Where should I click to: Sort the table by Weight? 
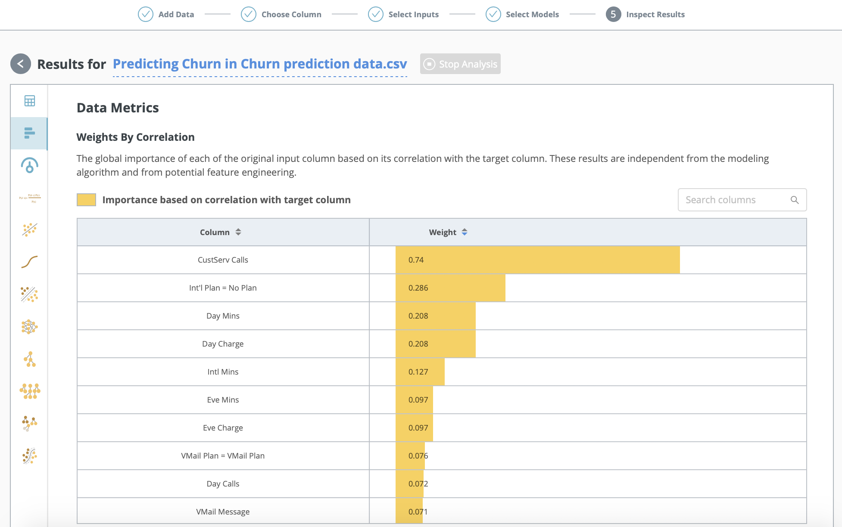point(465,232)
